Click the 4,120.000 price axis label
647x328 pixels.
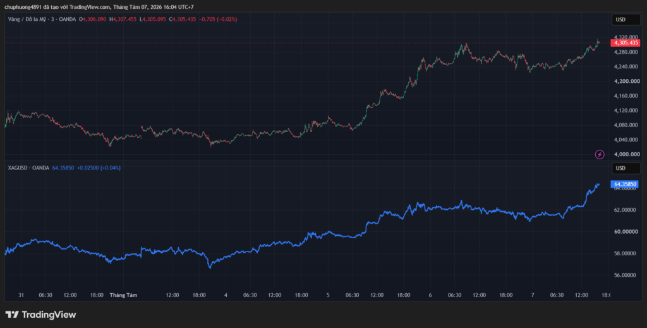[625, 111]
